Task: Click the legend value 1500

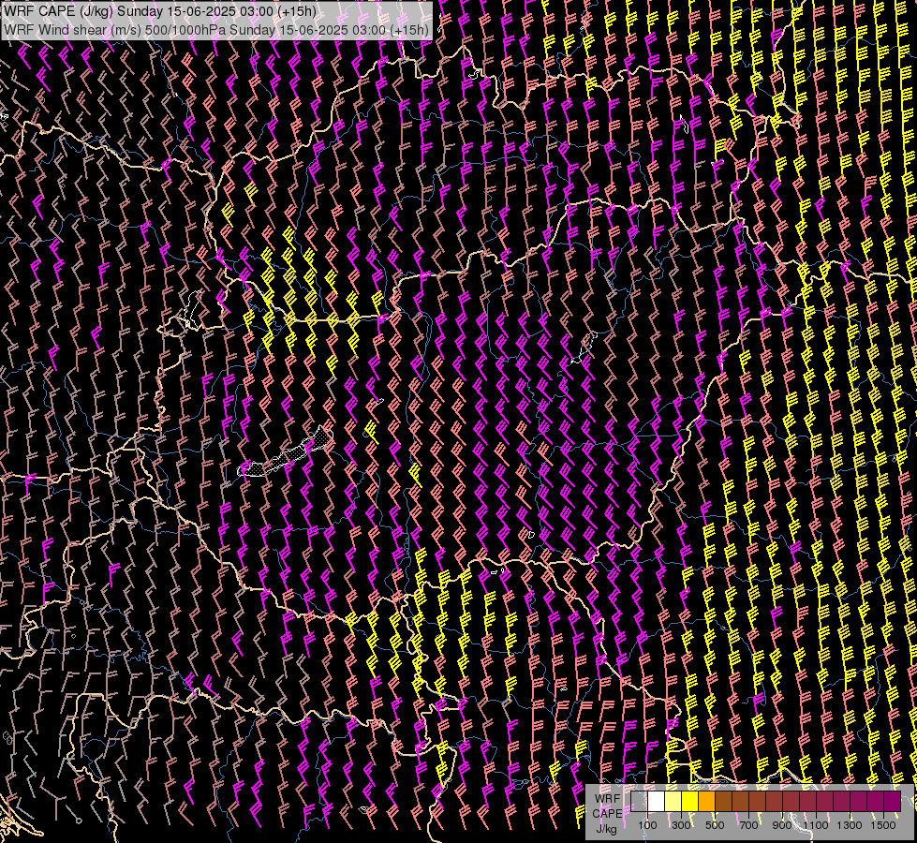Action: 883,825
